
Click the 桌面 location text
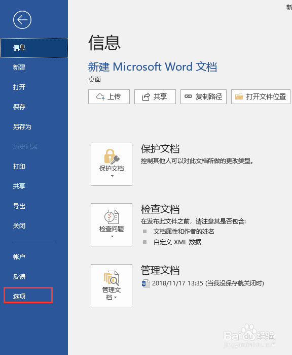click(95, 80)
